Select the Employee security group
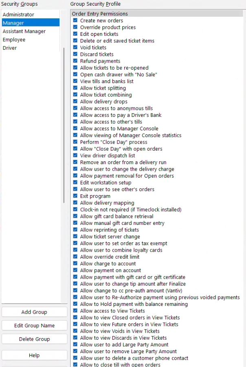246x367 pixels. pos(31,40)
